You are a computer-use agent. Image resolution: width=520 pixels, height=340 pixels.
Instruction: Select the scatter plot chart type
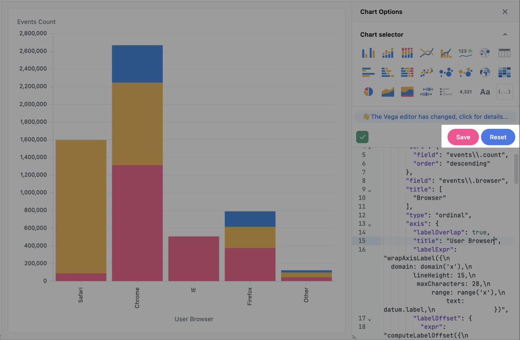click(x=426, y=72)
